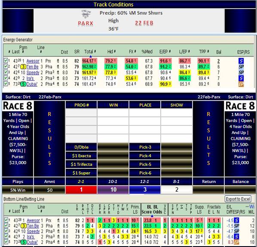Select the SHOW results header

coord(177,105)
